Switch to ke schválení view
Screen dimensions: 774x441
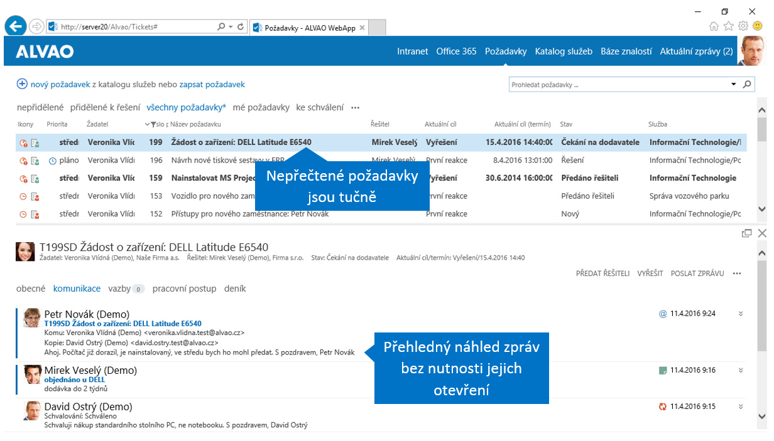[x=320, y=108]
